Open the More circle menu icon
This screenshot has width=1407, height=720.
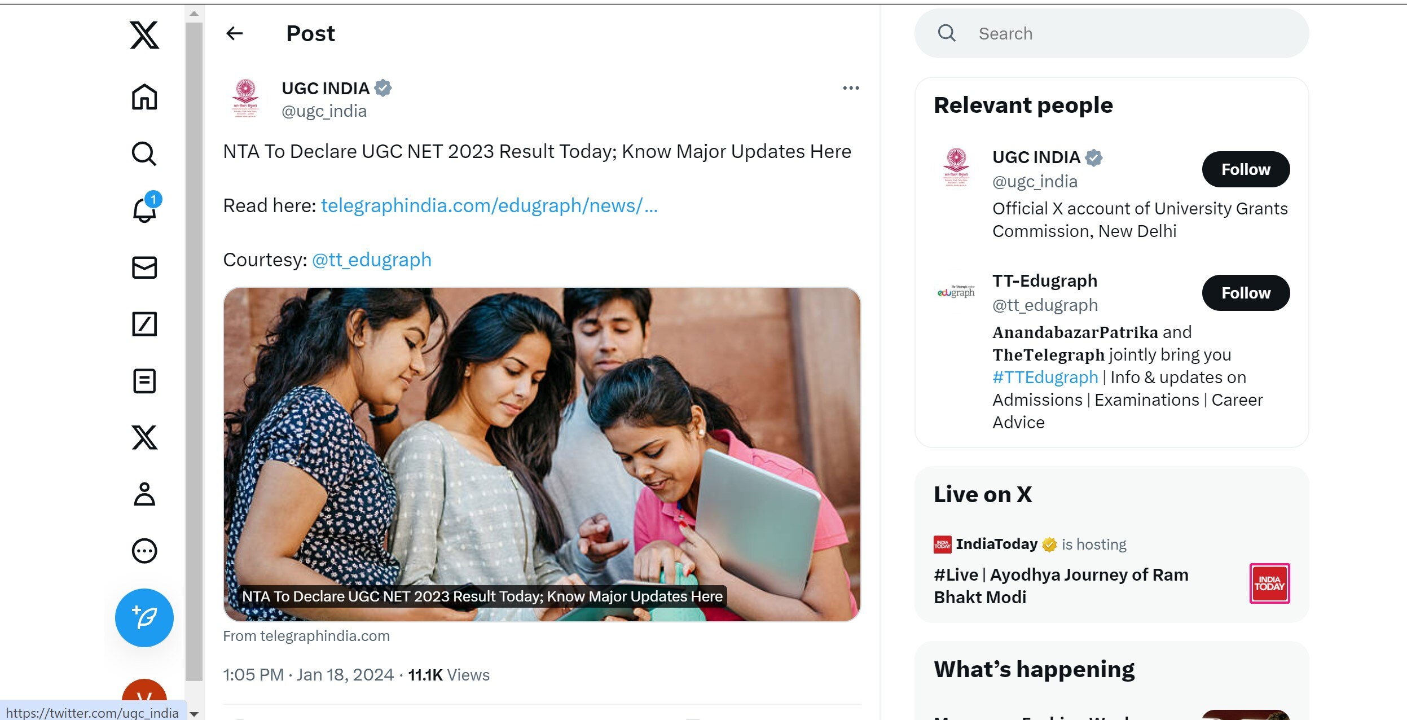pyautogui.click(x=144, y=551)
